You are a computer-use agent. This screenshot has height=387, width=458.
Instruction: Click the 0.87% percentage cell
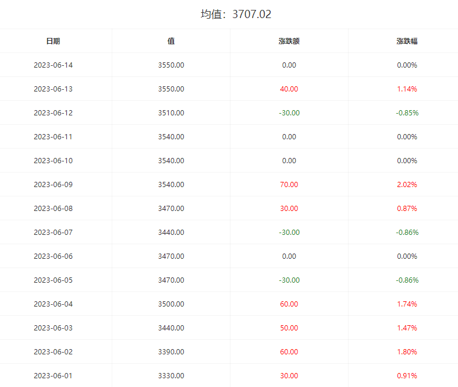click(x=407, y=209)
